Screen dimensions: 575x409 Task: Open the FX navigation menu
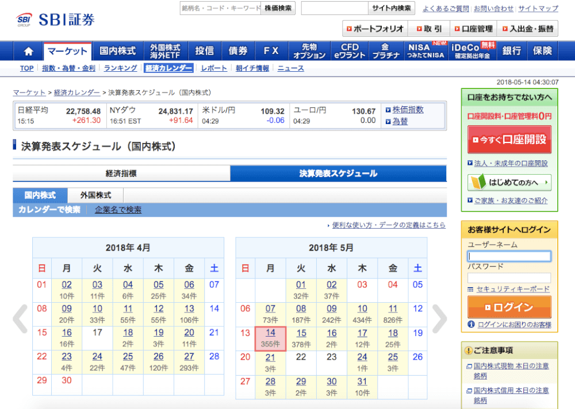[x=271, y=51]
